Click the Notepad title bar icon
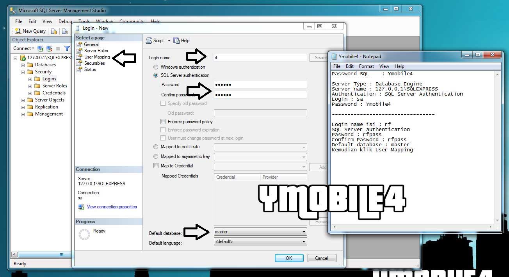Image resolution: width=509 pixels, height=277 pixels. (x=334, y=56)
